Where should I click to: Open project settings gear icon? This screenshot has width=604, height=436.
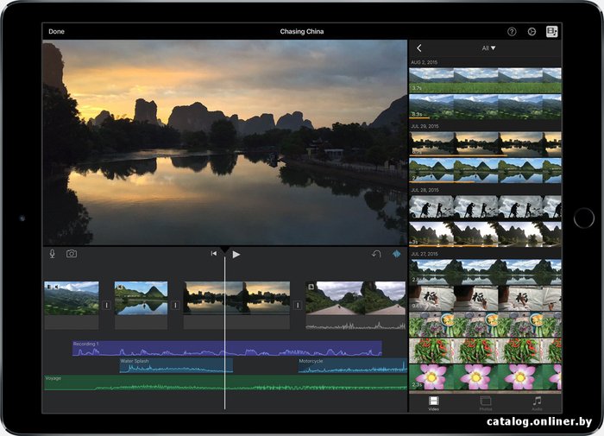click(532, 31)
